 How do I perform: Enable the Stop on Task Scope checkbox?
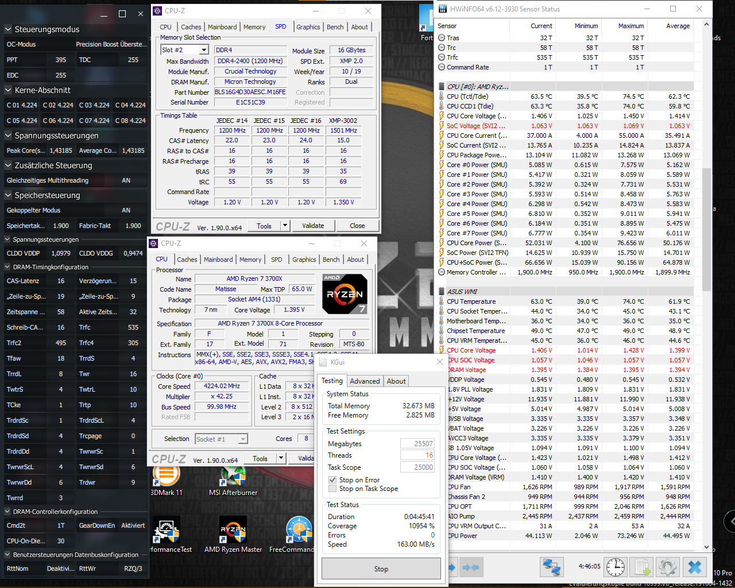[x=332, y=489]
